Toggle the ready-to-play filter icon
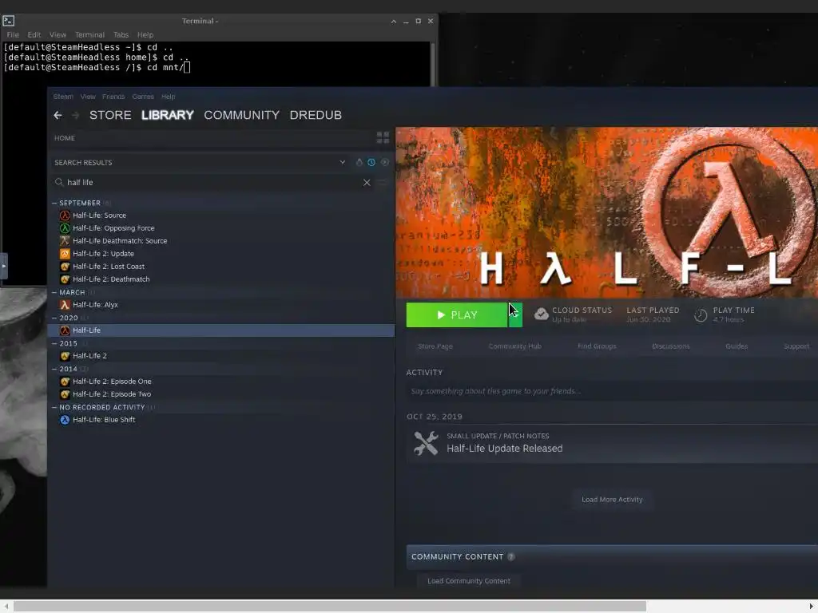The height and width of the screenshot is (613, 818). click(x=385, y=162)
